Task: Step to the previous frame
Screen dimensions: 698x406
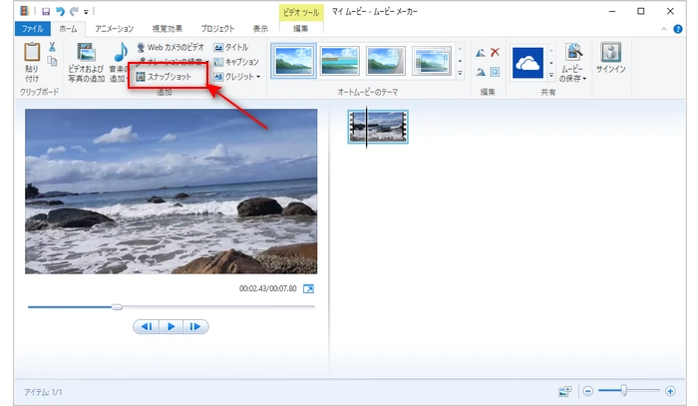Action: (x=147, y=326)
